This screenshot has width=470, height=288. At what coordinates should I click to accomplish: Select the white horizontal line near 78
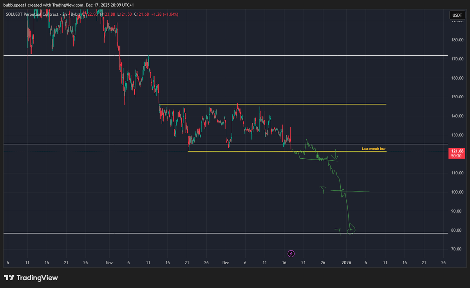226,233
